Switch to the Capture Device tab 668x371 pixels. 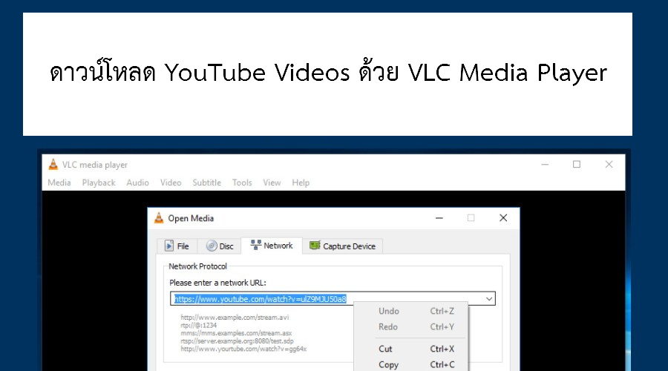pyautogui.click(x=342, y=246)
